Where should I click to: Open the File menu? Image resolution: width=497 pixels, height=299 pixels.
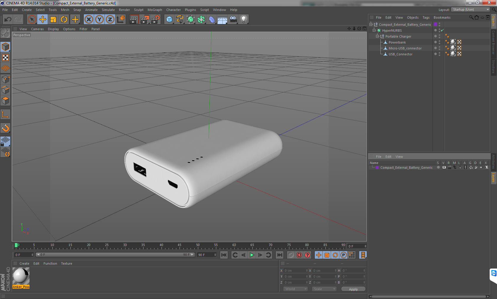point(5,10)
